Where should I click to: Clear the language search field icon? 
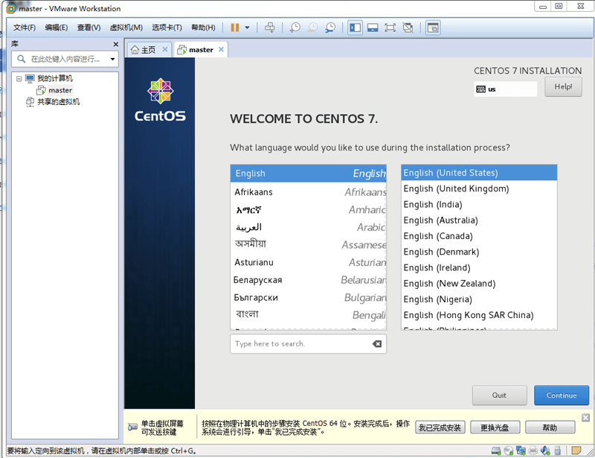(377, 343)
